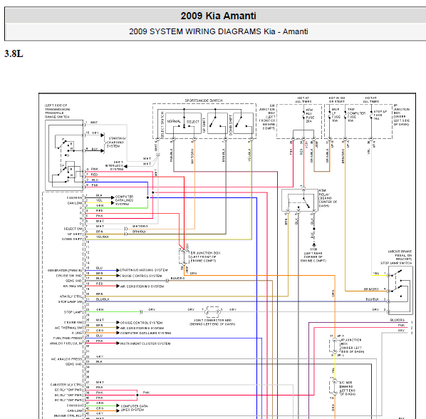Click '2009 SYSTEM WIRING DIAGRAMS Kia - Amanti' subtitle
This screenshot has width=426, height=419.
tap(219, 31)
